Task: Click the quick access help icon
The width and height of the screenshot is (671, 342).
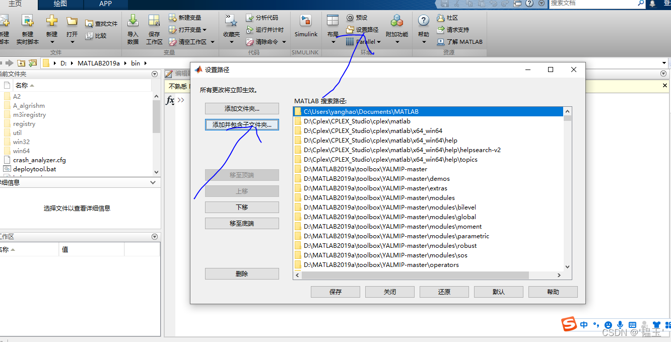Action: click(x=529, y=3)
